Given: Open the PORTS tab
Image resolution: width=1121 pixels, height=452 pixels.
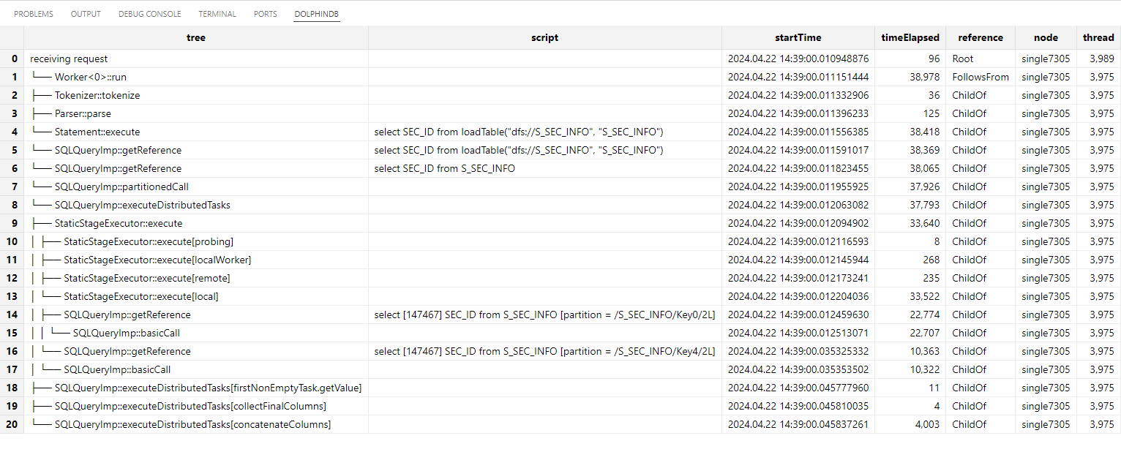Looking at the screenshot, I should click(265, 14).
